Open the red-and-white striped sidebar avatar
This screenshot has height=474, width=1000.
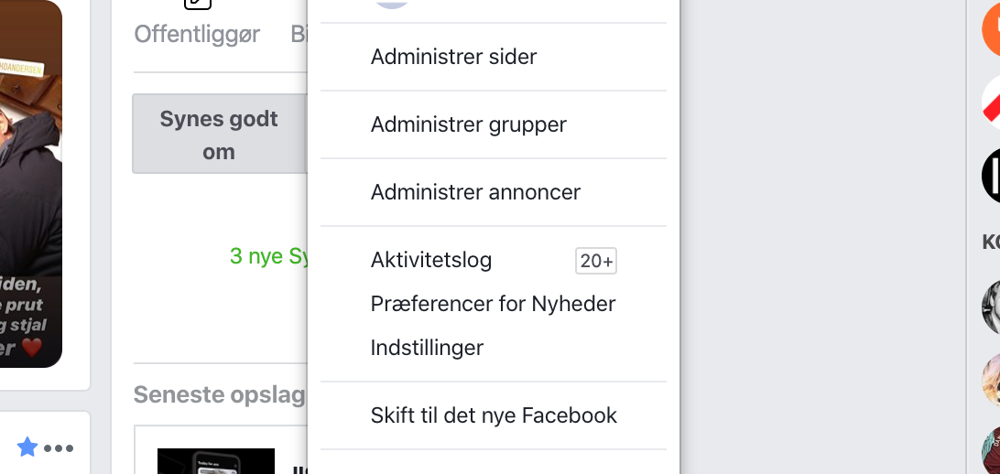pyautogui.click(x=992, y=102)
